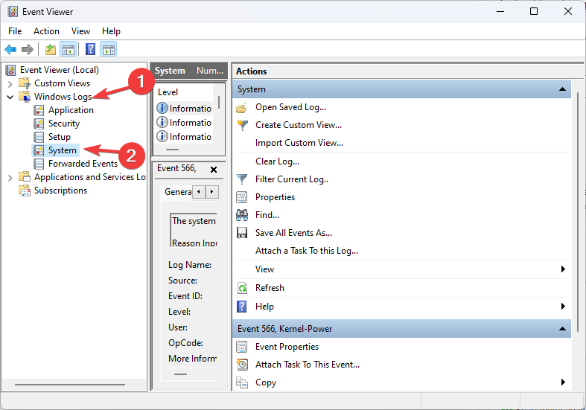Image resolution: width=586 pixels, height=410 pixels.
Task: Open the Action menu
Action: coord(46,31)
